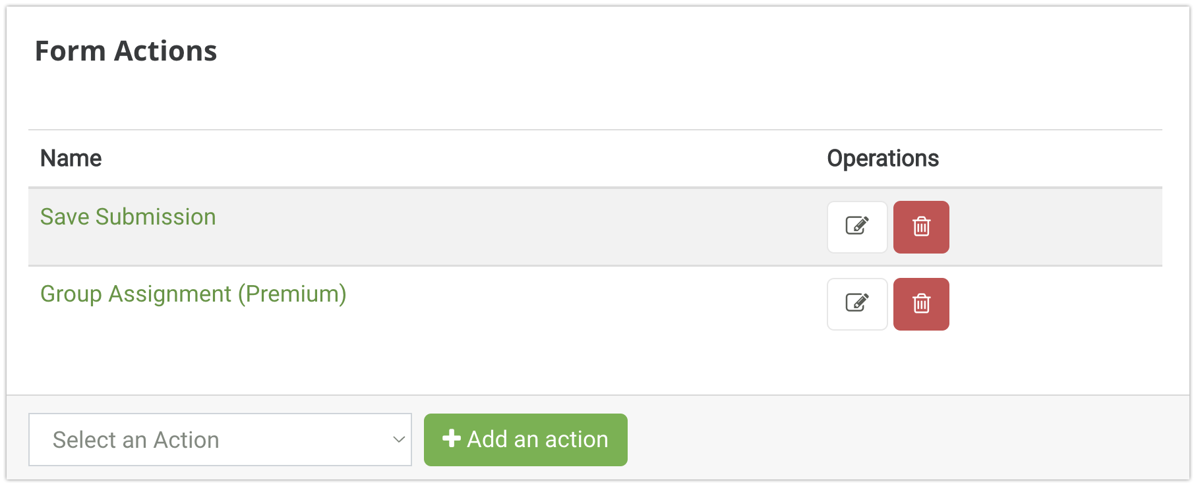Viewport: 1196px width, 486px height.
Task: Open the Select an Action dropdown
Action: pyautogui.click(x=220, y=439)
